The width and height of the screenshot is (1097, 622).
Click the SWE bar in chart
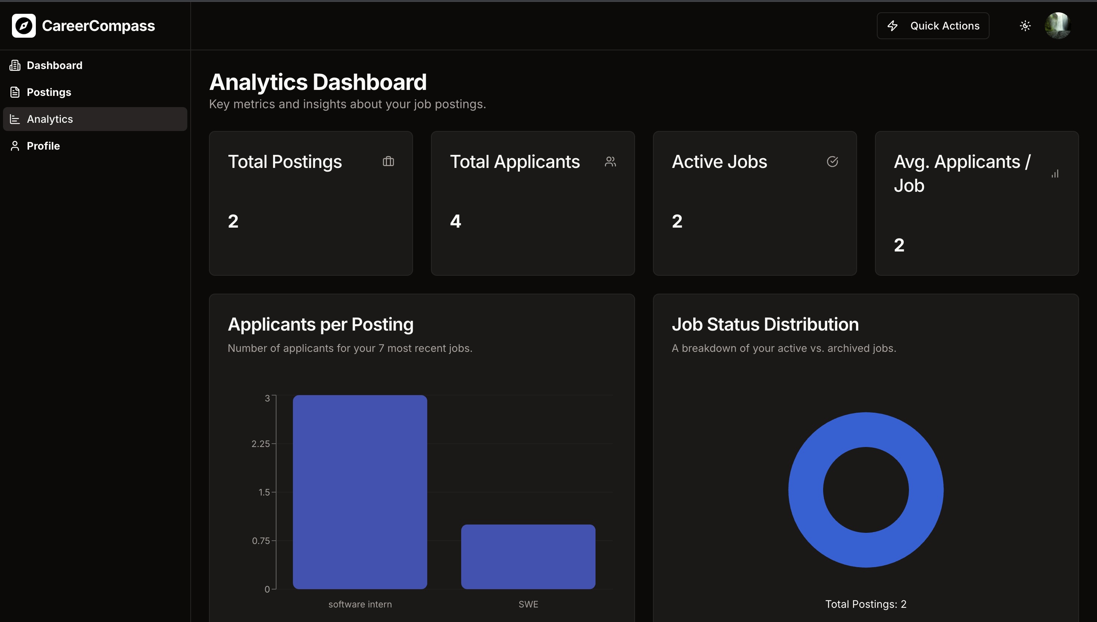[528, 556]
